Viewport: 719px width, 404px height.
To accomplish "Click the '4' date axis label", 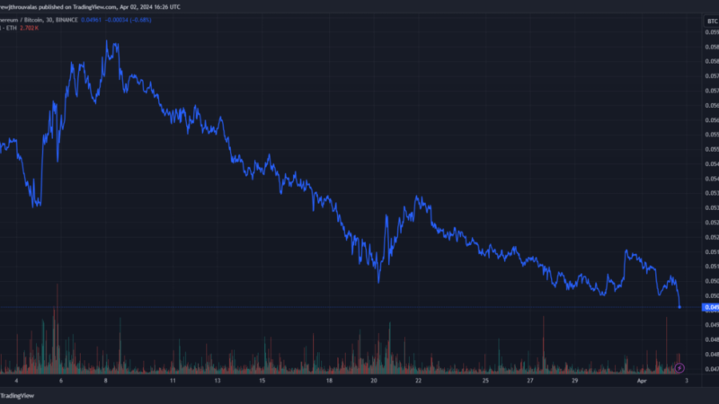I will [x=16, y=381].
